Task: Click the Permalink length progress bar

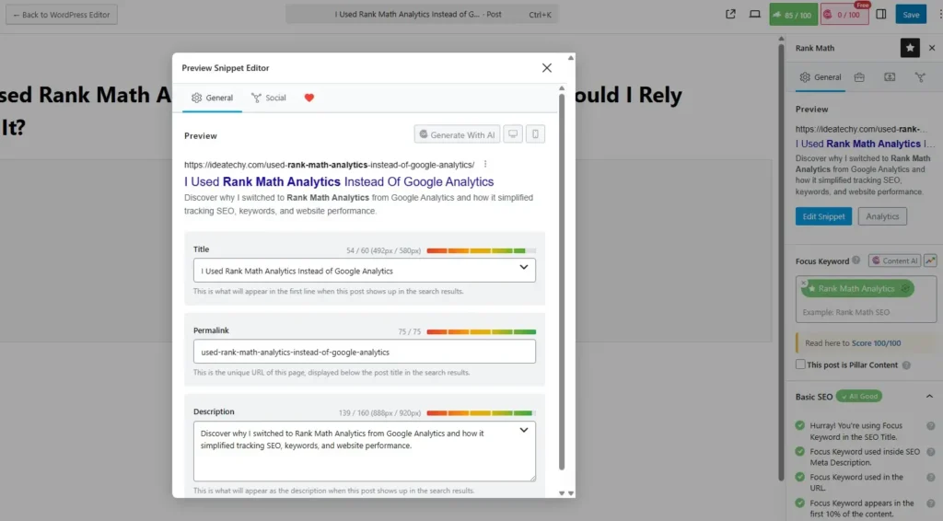Action: coord(481,331)
